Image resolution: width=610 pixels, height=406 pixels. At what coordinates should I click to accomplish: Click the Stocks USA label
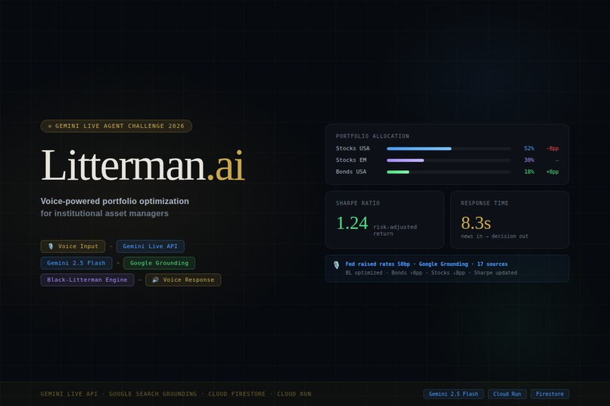(x=353, y=148)
